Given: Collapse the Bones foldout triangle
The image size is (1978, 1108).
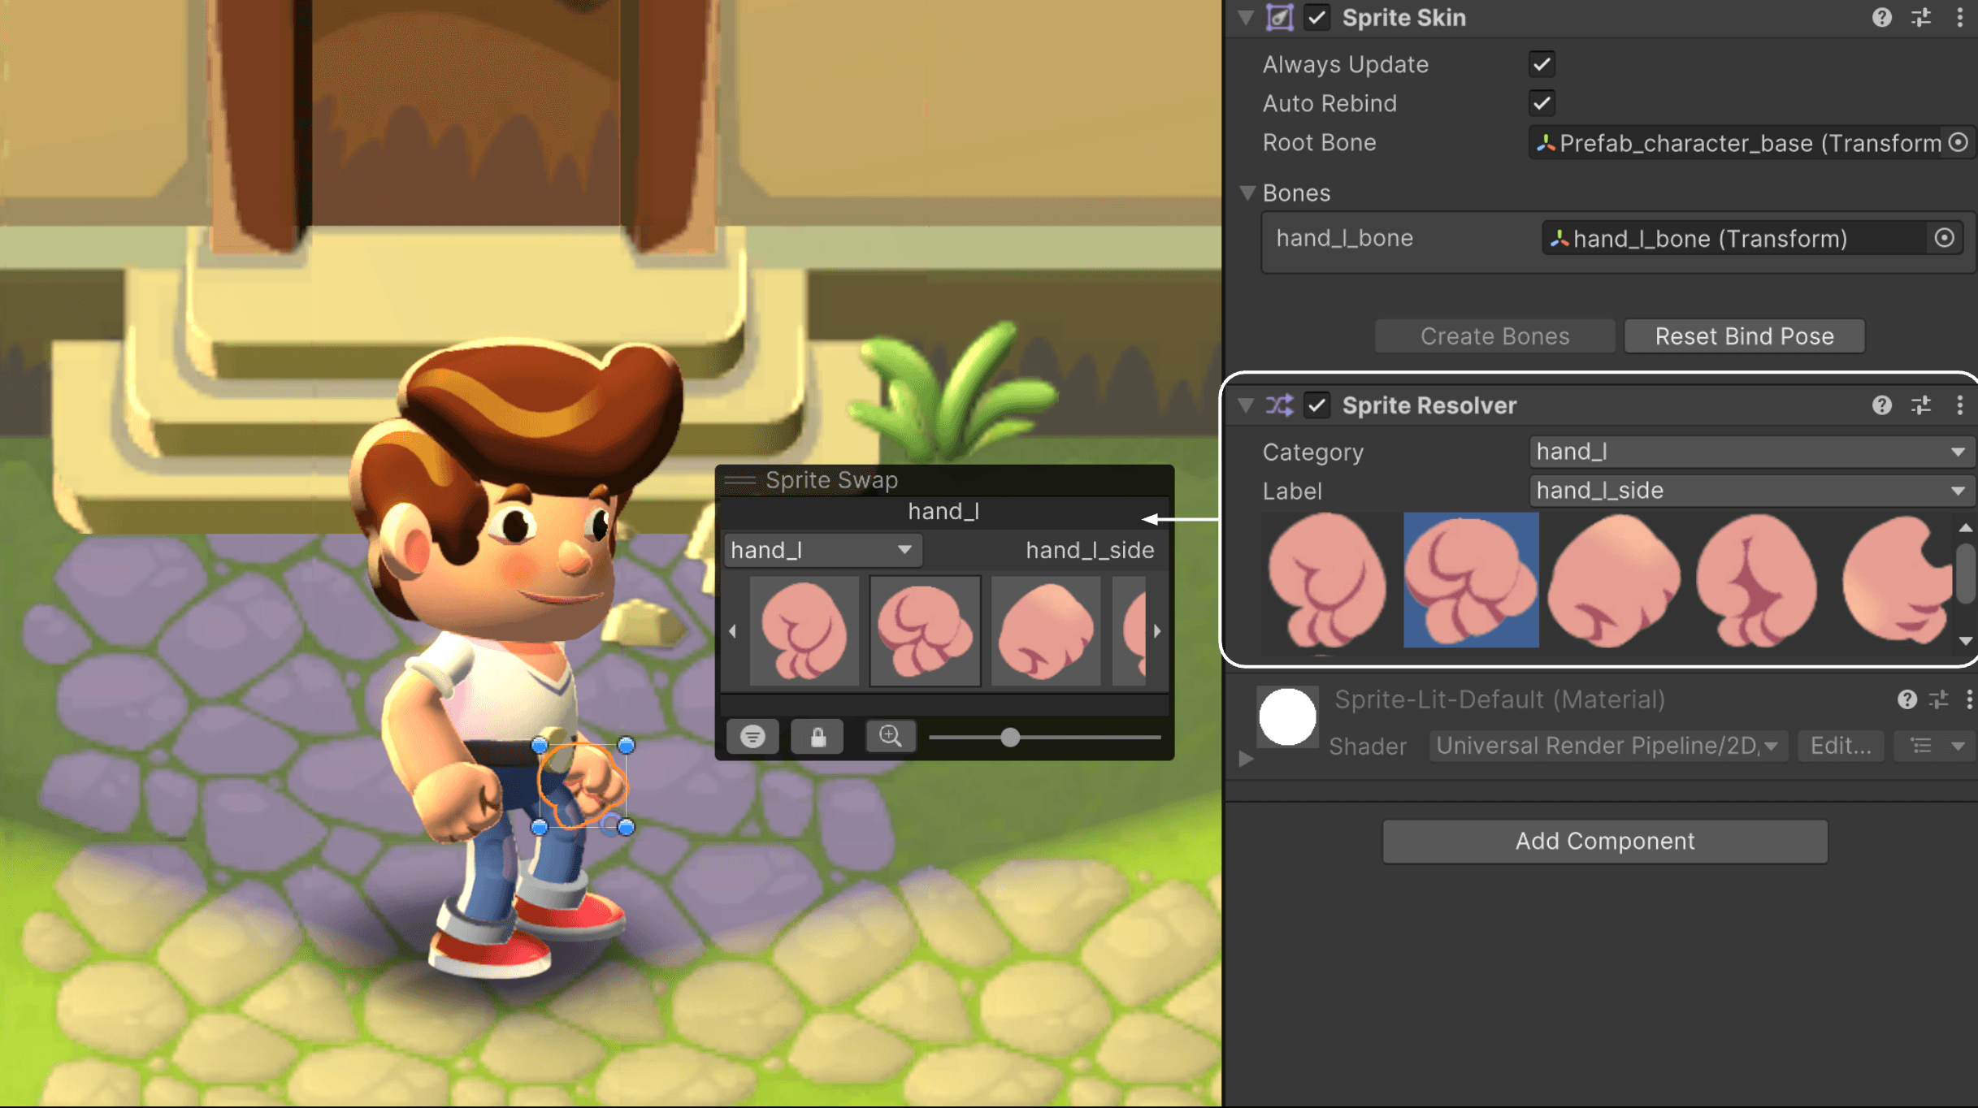Looking at the screenshot, I should tap(1247, 193).
